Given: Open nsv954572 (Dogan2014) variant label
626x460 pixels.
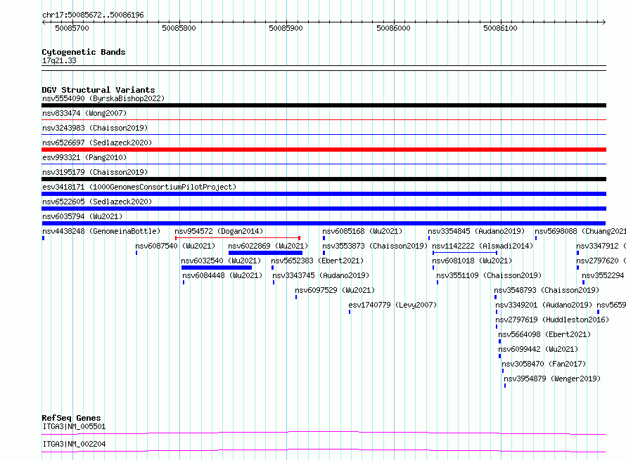Looking at the screenshot, I should tap(219, 231).
